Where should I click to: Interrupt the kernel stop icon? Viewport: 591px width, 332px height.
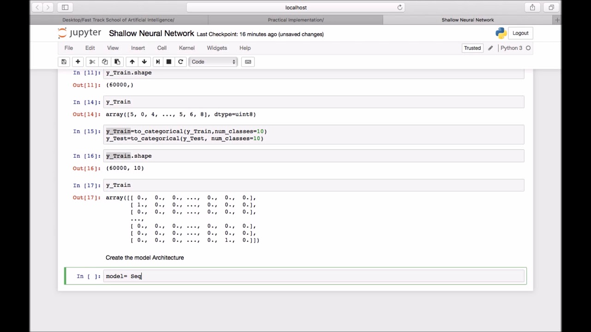(x=169, y=62)
